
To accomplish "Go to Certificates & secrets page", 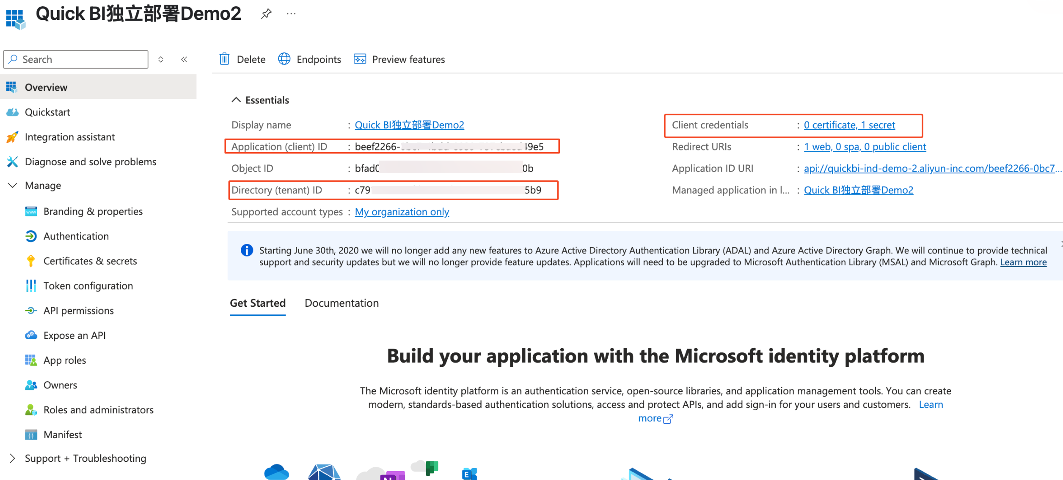I will [90, 261].
